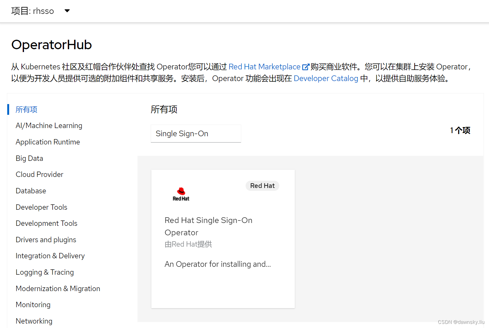Filter by Development Tools category
Viewport: 489px width, 328px height.
(x=47, y=223)
